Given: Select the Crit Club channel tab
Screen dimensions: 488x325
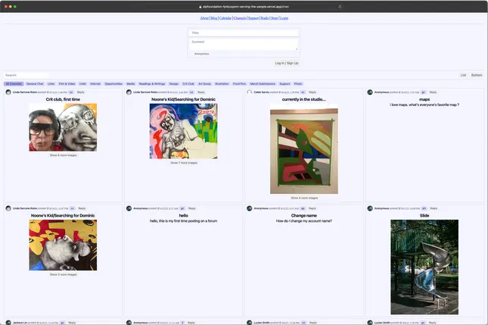Looking at the screenshot, I should [188, 84].
